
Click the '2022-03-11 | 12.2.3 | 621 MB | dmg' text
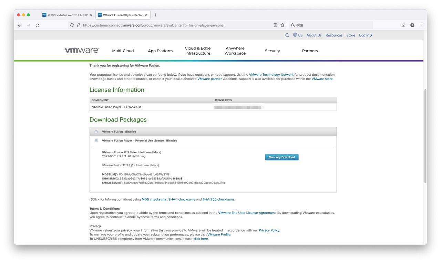pyautogui.click(x=124, y=156)
